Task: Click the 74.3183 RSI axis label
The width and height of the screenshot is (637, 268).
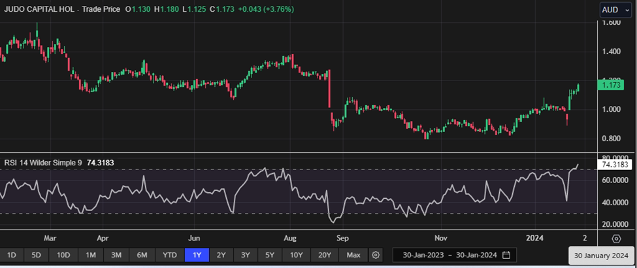Action: click(x=614, y=165)
